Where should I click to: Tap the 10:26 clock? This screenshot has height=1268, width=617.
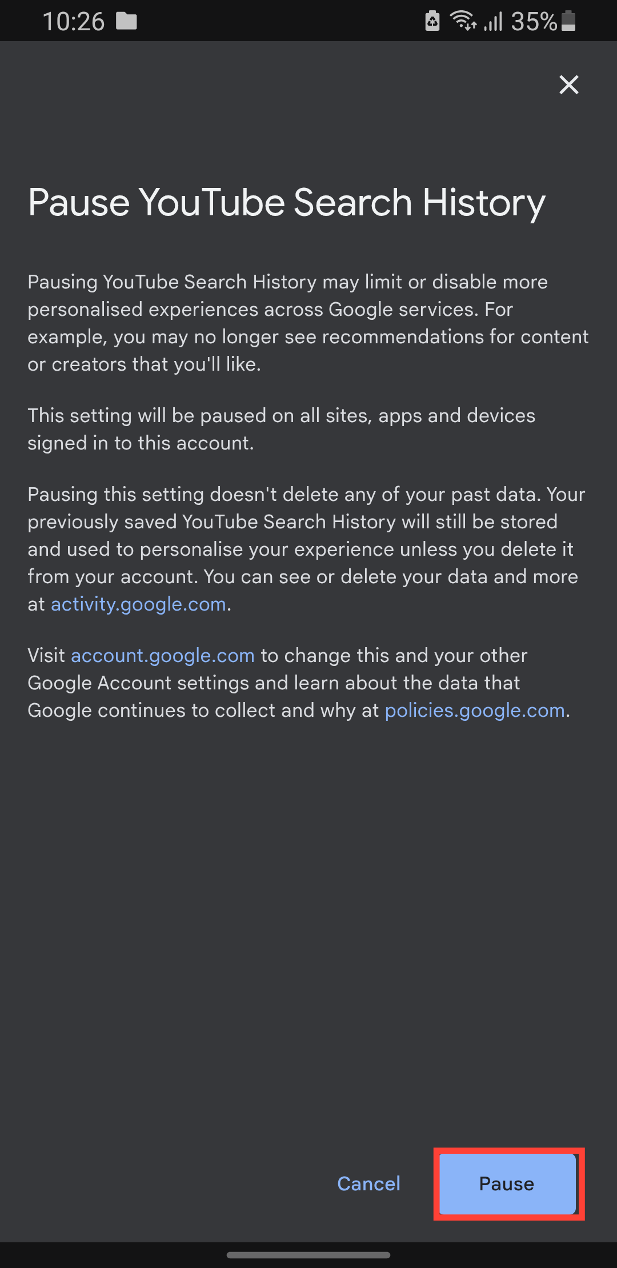[73, 22]
